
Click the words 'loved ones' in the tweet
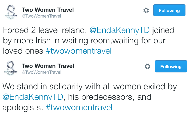point(23,51)
